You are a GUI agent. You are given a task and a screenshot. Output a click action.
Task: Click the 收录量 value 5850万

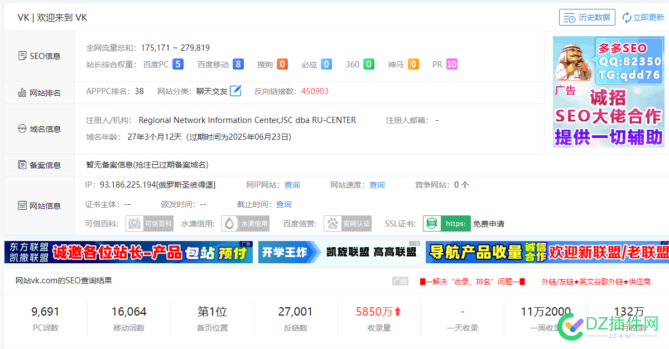[x=378, y=312]
